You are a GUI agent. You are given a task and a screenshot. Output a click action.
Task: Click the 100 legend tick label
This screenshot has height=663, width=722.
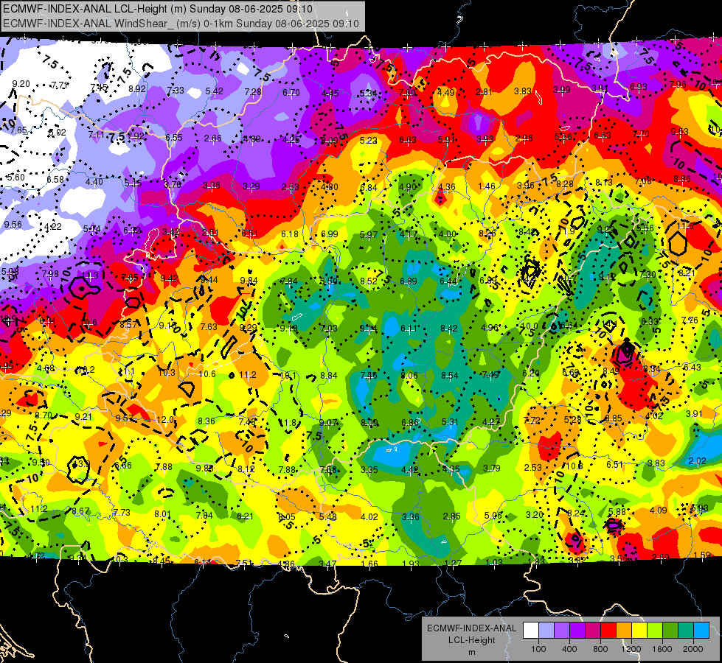(538, 649)
